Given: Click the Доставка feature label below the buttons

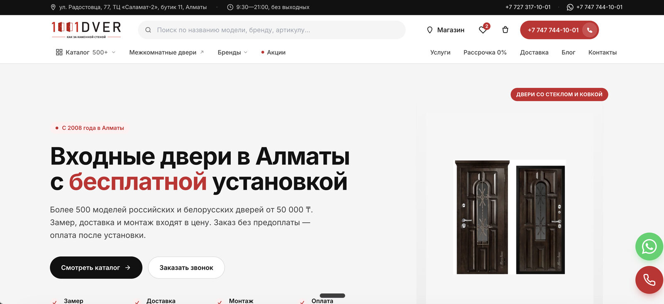Looking at the screenshot, I should (x=161, y=301).
